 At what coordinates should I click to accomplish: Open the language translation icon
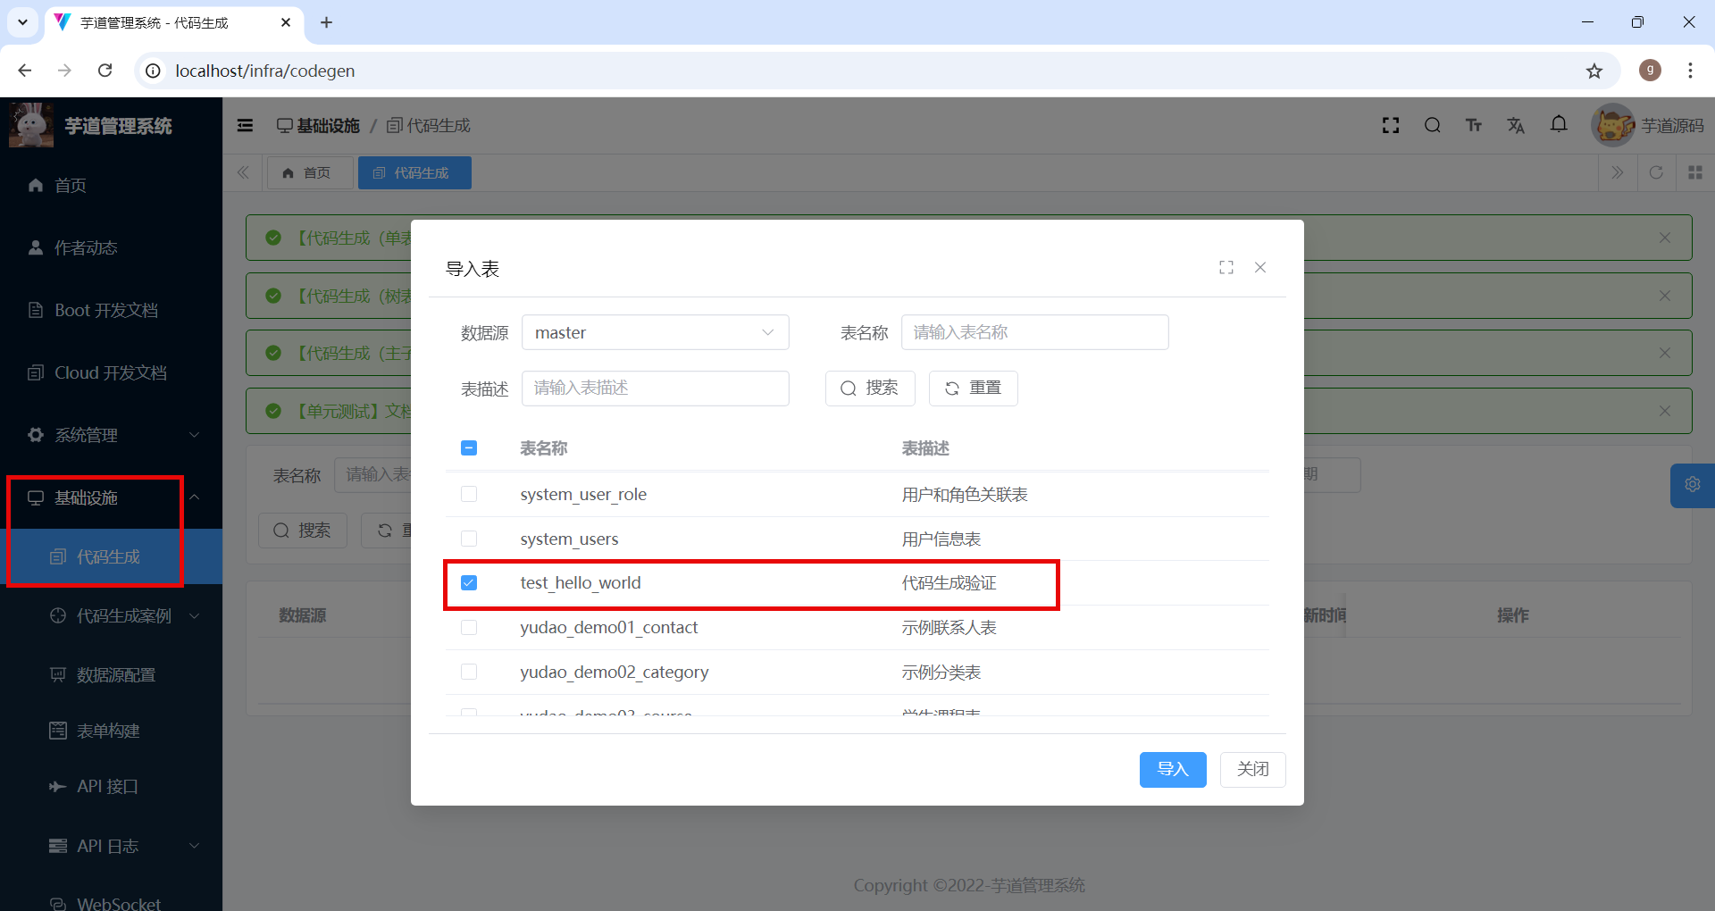point(1516,125)
